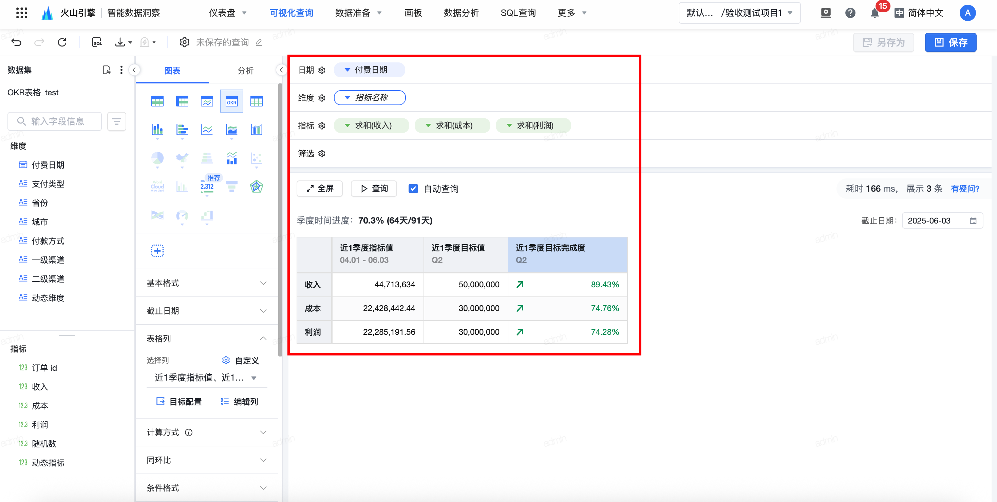Expand the period comparison section
This screenshot has width=997, height=502.
(x=207, y=460)
